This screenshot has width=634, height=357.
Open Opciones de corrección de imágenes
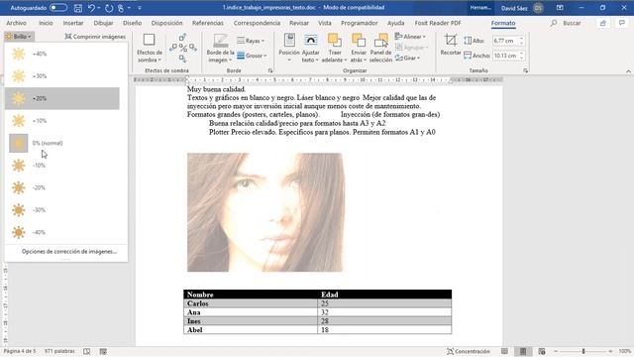68,251
